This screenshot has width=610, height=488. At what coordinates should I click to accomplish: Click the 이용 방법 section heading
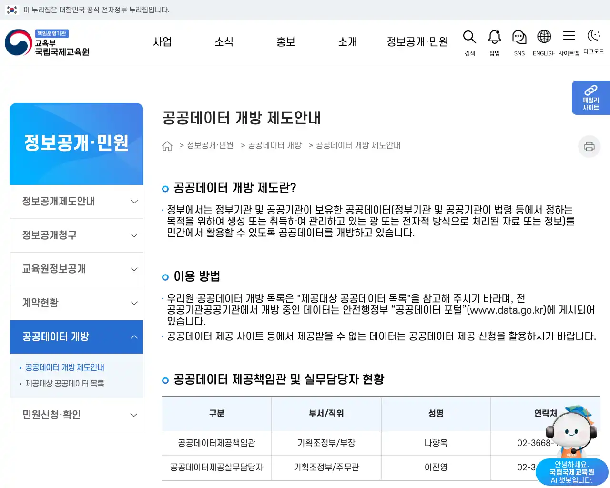tap(197, 276)
